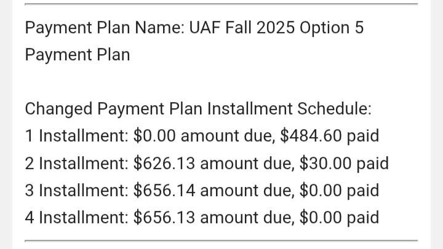Select the "UAF Fall 2025 Option 5" text
443x249 pixels.
point(276,28)
